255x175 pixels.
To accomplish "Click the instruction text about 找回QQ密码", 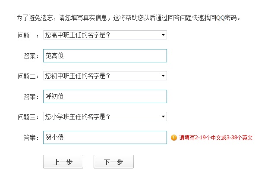I will [x=128, y=18].
